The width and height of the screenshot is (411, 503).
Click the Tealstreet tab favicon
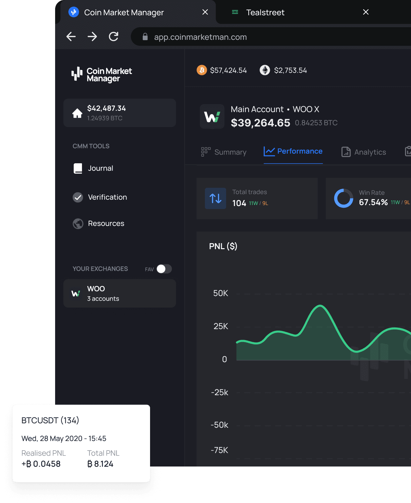coord(235,12)
